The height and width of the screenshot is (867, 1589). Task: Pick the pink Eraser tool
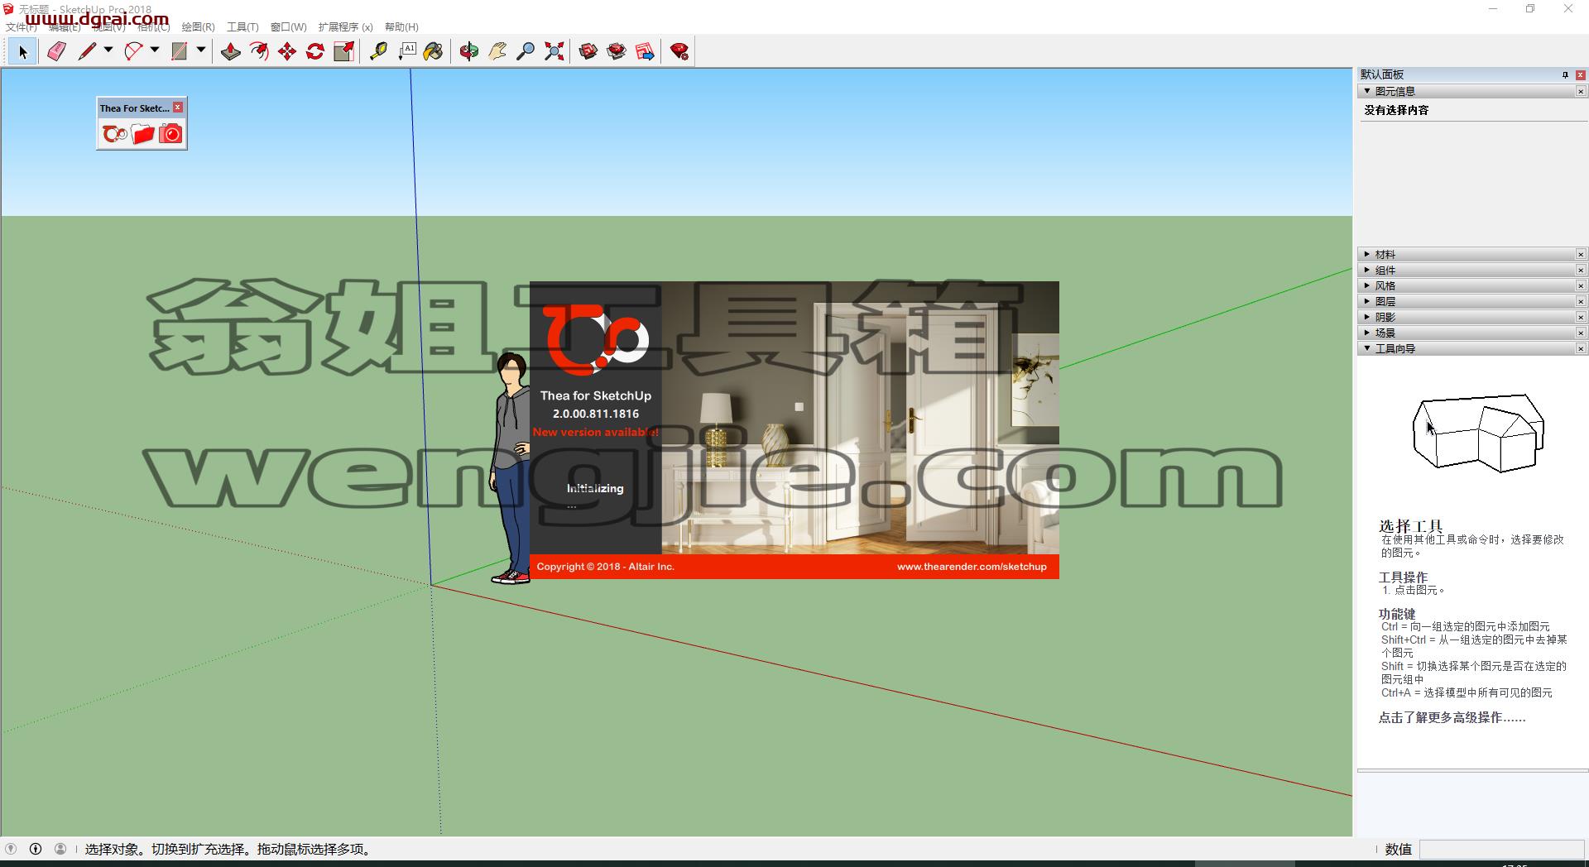(x=56, y=51)
